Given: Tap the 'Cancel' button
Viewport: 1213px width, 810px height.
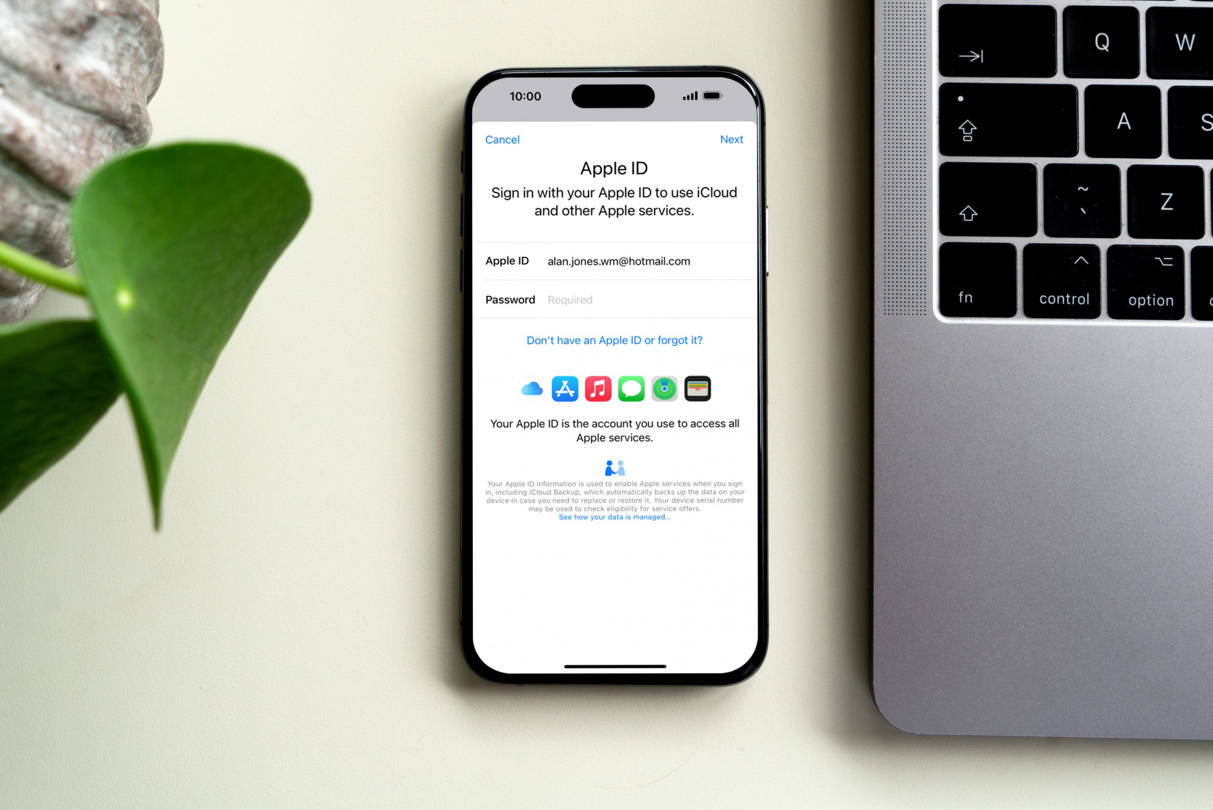Looking at the screenshot, I should click(503, 139).
